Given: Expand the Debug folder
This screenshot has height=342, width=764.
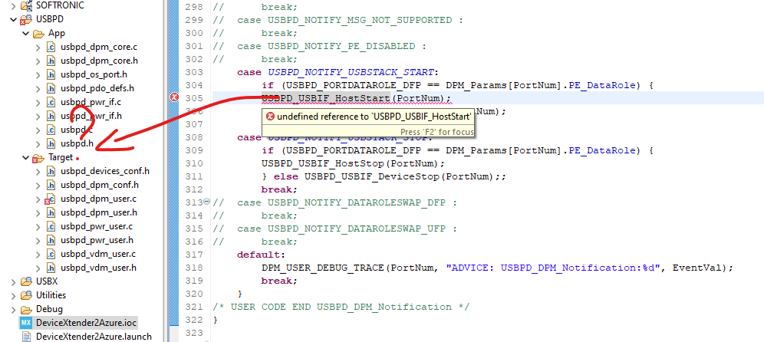Looking at the screenshot, I should [x=13, y=309].
